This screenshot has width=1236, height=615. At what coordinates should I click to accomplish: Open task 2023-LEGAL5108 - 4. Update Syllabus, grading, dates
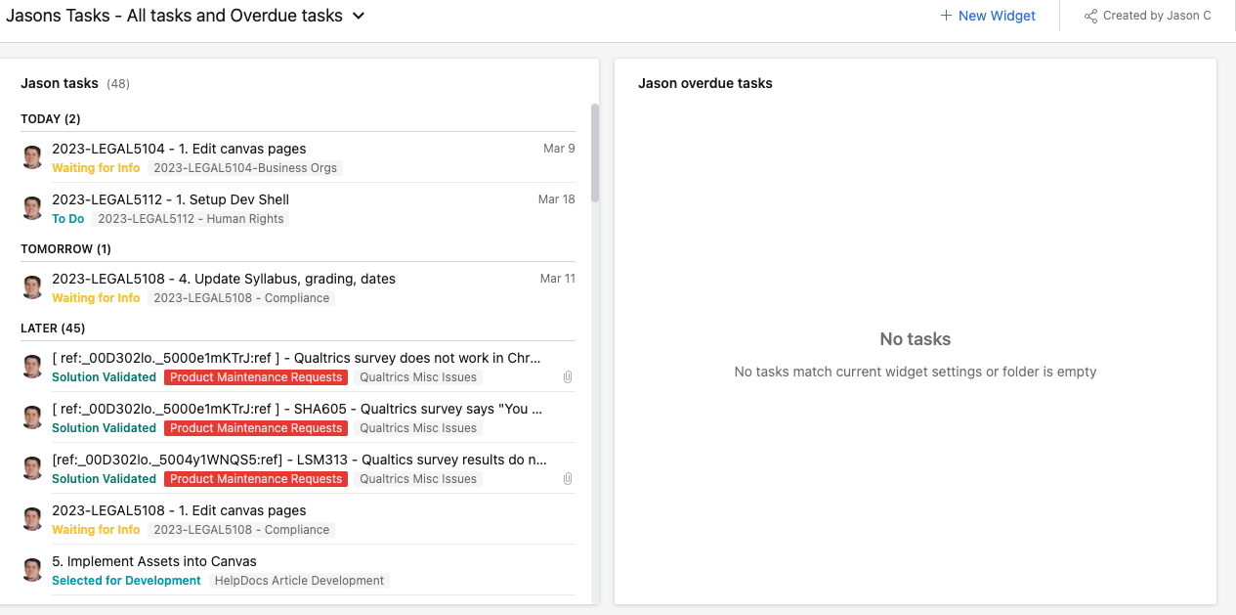coord(224,279)
